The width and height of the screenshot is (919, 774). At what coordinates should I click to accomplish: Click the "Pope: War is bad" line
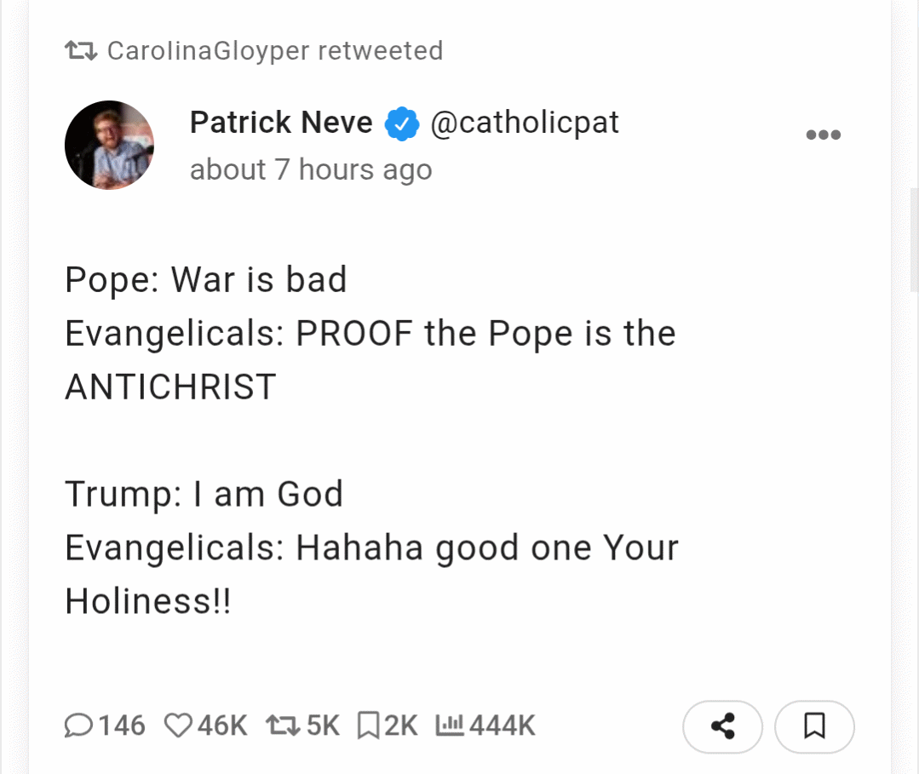point(206,280)
